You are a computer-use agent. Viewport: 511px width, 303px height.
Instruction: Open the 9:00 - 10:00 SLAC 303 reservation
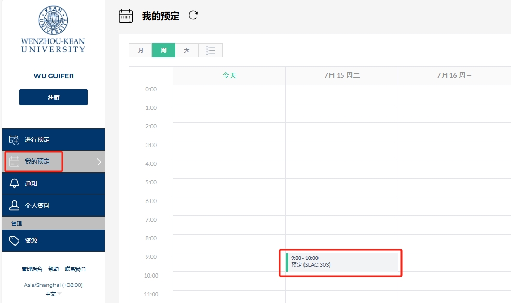pos(342,262)
